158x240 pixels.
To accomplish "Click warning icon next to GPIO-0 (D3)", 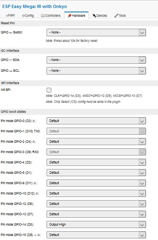I will pos(33,121).
